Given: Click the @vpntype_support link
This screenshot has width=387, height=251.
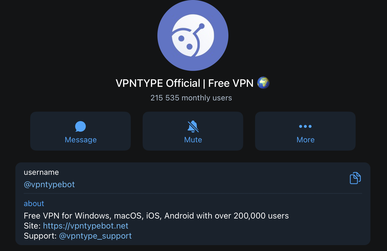Looking at the screenshot, I should point(95,236).
